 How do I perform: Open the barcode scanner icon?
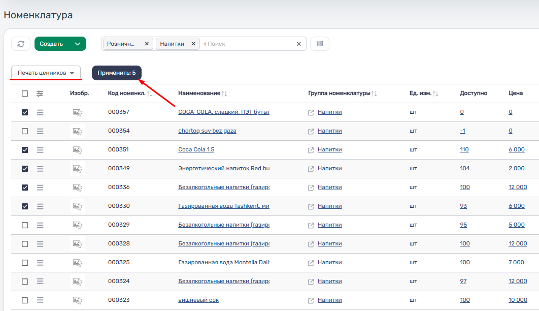pos(319,44)
